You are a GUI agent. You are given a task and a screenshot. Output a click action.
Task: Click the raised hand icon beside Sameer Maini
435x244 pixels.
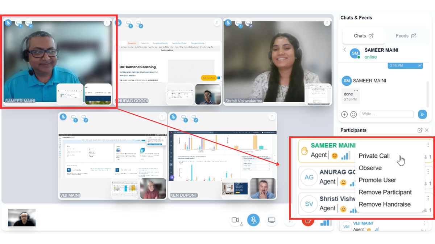coord(304,150)
